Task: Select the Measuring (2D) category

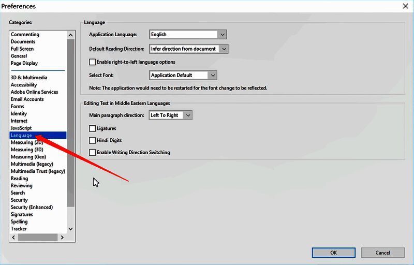Action: tap(27, 142)
